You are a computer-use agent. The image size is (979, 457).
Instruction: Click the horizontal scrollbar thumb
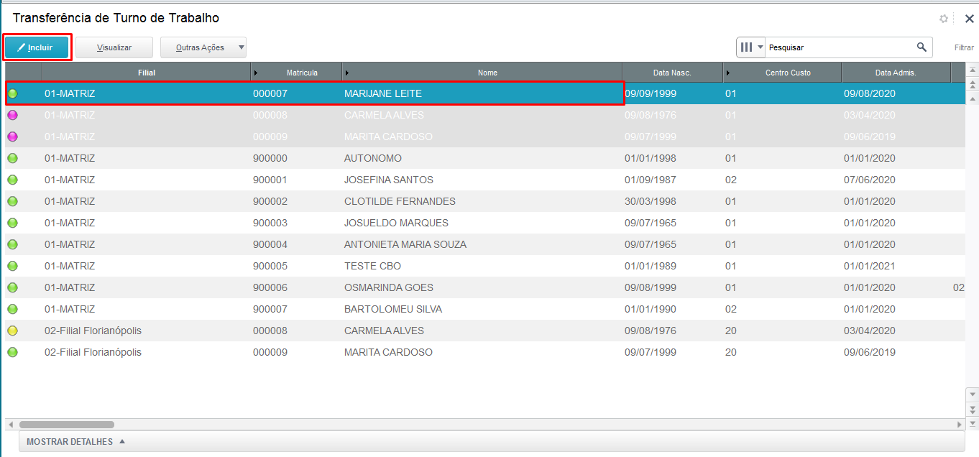[x=66, y=425]
